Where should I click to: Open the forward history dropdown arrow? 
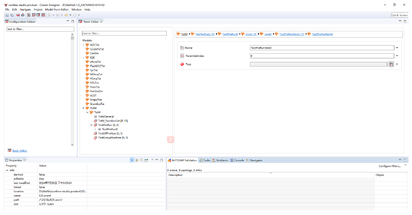[79, 15]
